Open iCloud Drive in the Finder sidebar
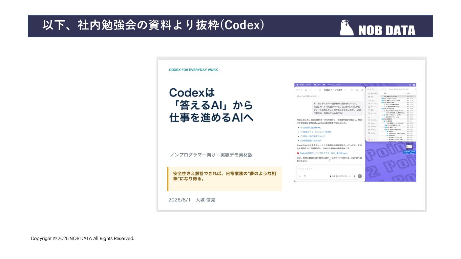This screenshot has width=461, height=259. [372, 120]
